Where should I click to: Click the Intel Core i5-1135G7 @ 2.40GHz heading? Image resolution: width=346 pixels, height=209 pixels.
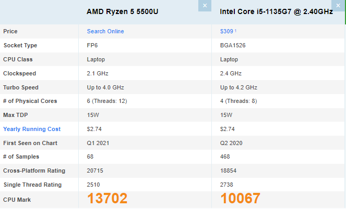[x=276, y=11]
